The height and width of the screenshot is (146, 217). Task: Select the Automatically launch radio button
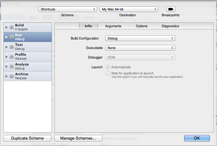point(108,67)
